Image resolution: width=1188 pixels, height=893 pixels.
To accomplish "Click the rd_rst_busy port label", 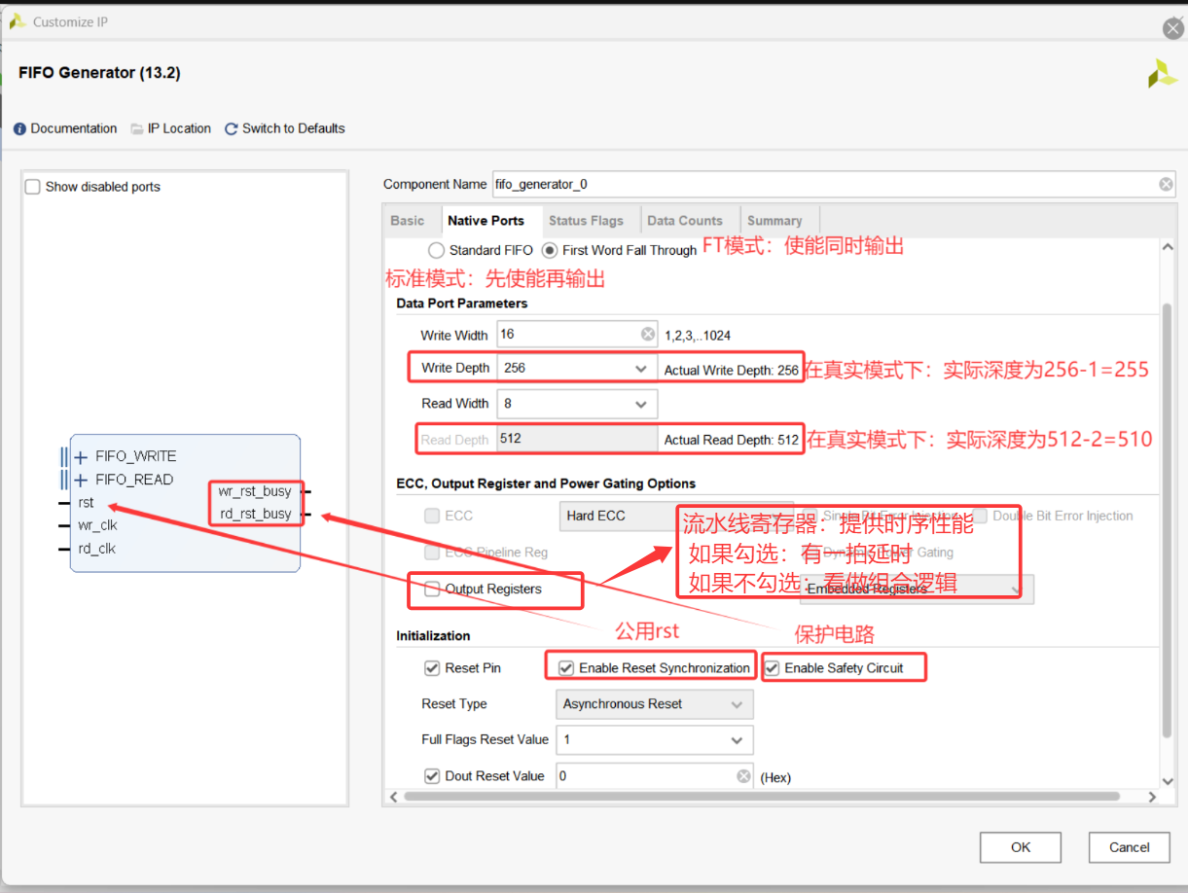I will [x=256, y=514].
